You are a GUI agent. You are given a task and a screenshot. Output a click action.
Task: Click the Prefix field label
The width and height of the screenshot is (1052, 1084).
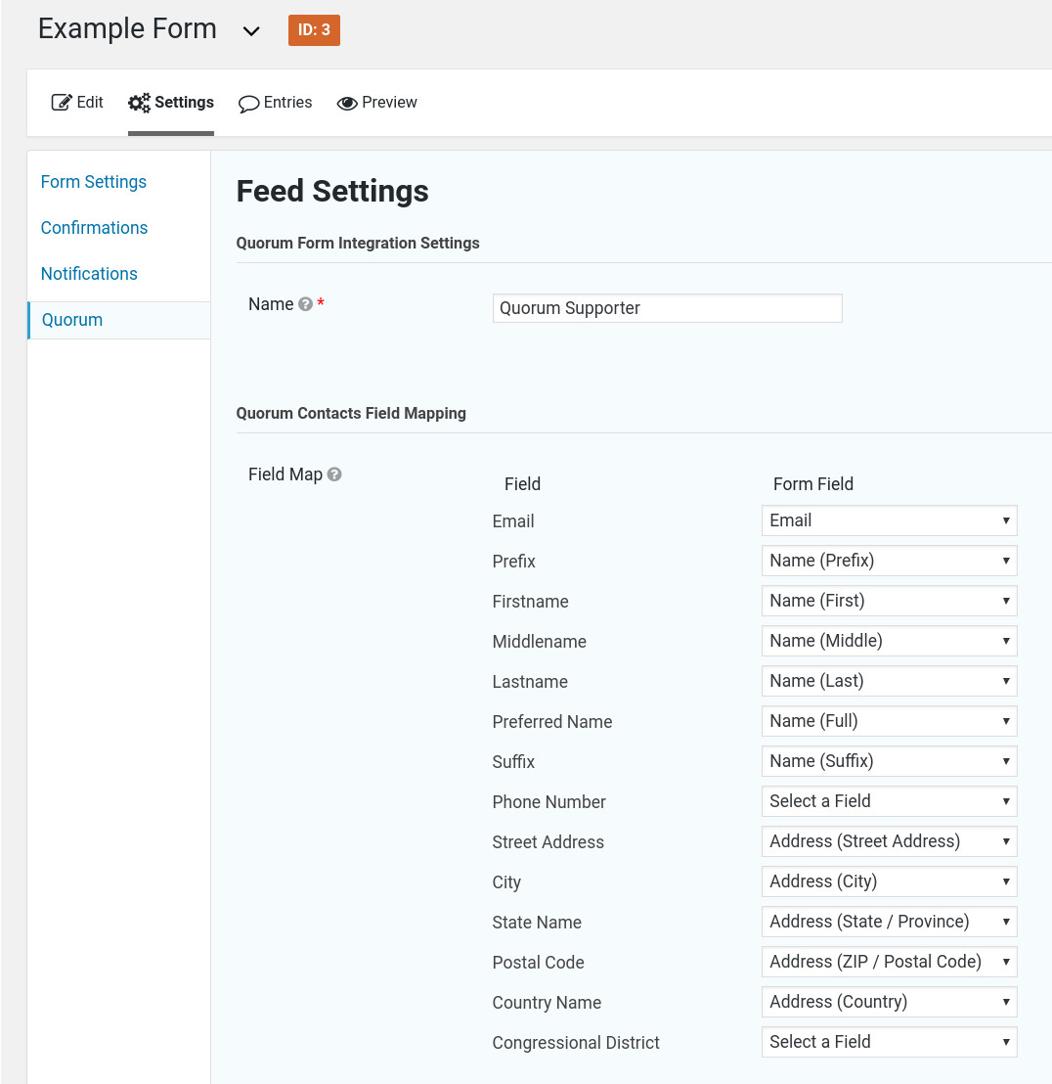[x=514, y=562]
